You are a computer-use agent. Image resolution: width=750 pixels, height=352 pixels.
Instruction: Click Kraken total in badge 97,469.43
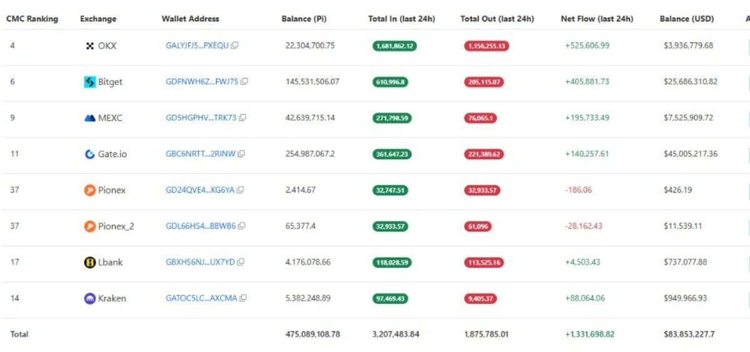click(390, 299)
